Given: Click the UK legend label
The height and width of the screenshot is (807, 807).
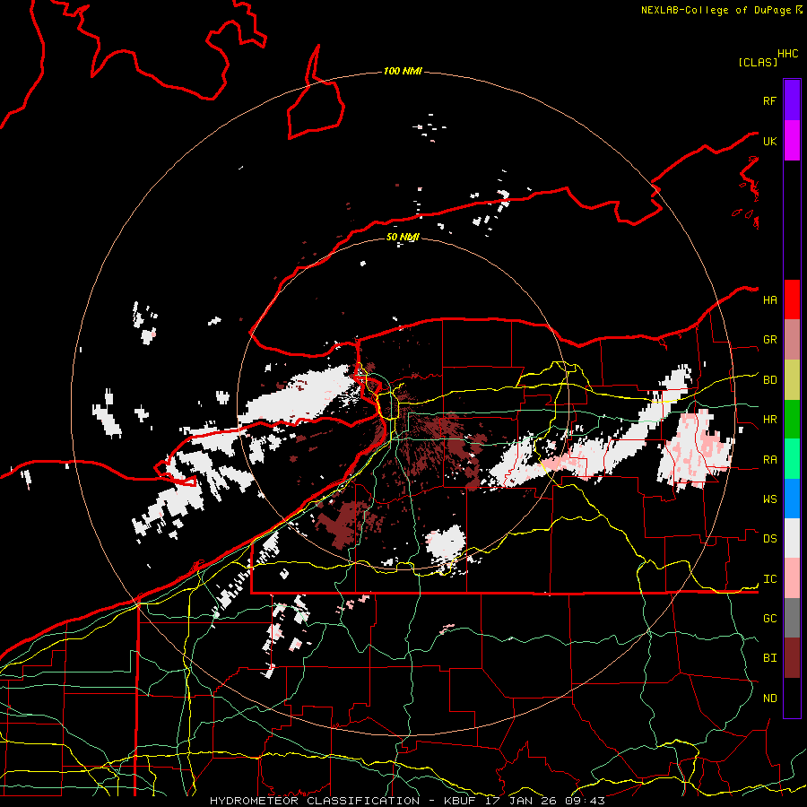Looking at the screenshot, I should click(x=769, y=142).
